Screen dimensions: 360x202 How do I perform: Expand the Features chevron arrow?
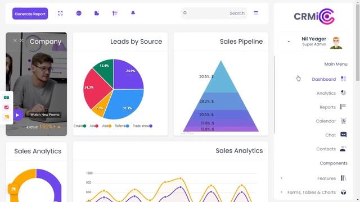[281, 178]
